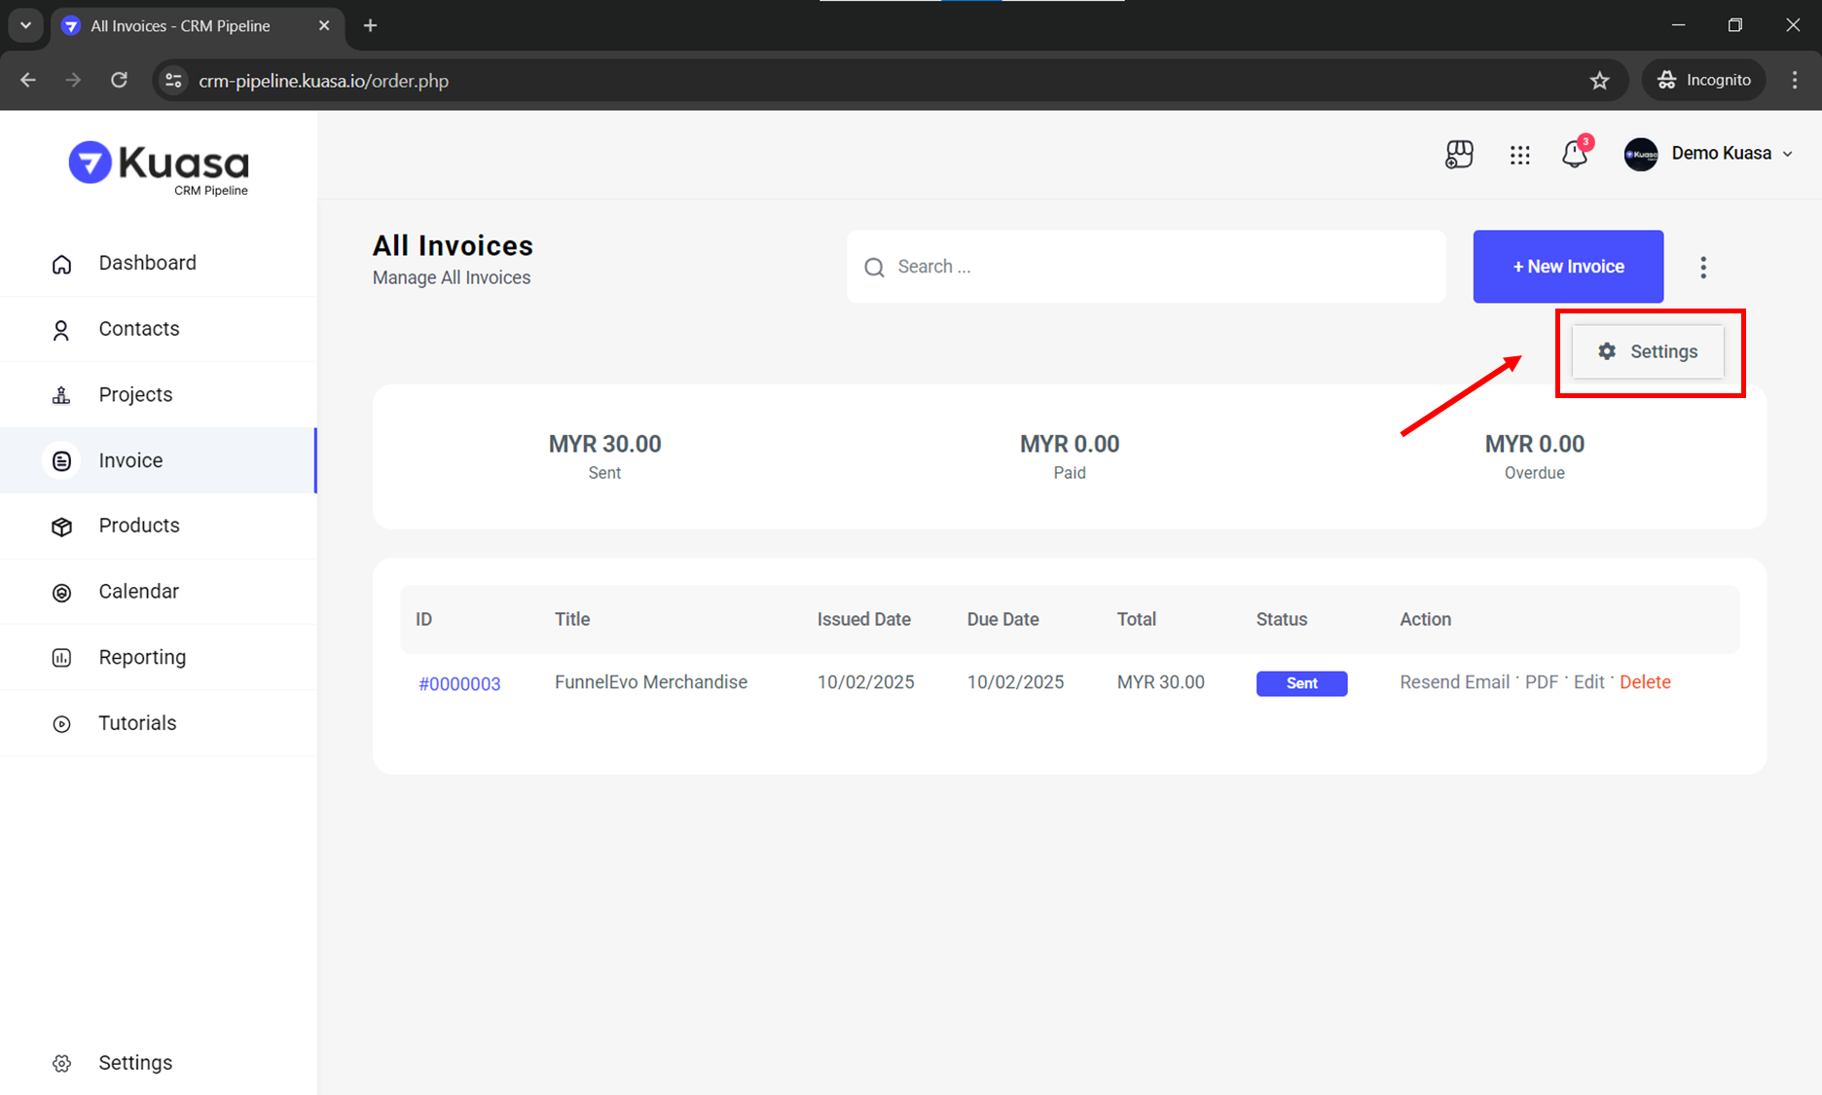Download PDF of the invoice
1822x1095 pixels.
[1541, 682]
